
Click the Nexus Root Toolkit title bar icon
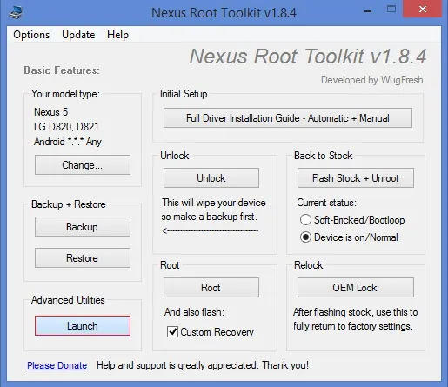pyautogui.click(x=16, y=13)
